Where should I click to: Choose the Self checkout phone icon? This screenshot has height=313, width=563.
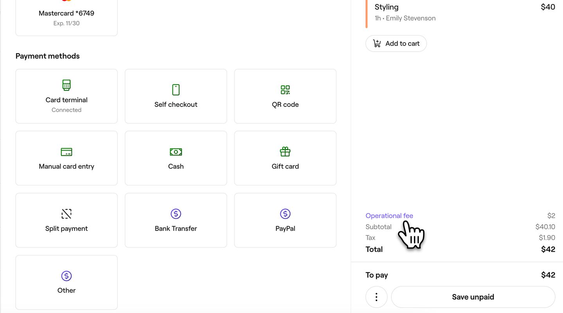(x=176, y=90)
